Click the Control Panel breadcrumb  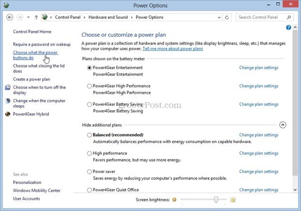(x=68, y=17)
